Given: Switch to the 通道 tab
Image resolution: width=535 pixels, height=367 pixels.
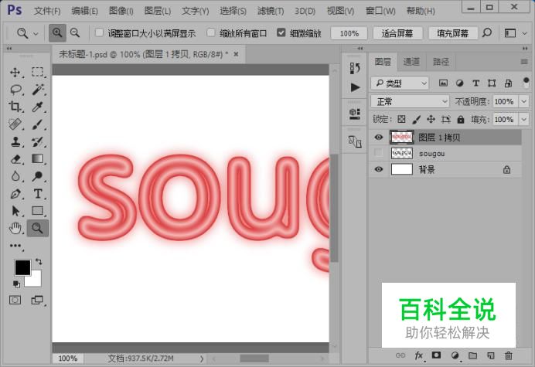Looking at the screenshot, I should (411, 62).
